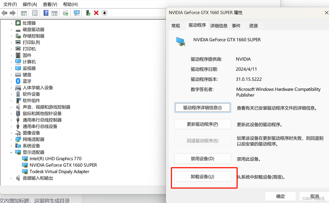Screen dimensions: 329x203
Task: Click the display card icon beside Intel(R) UHD Graphics 770
Action: coord(25,159)
